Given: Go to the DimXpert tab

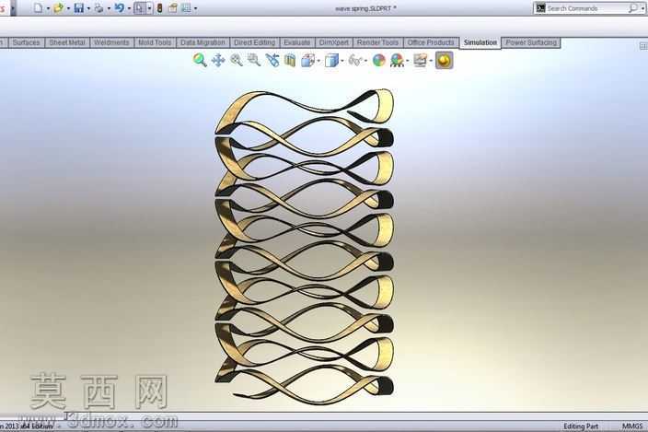Looking at the screenshot, I should [x=334, y=42].
